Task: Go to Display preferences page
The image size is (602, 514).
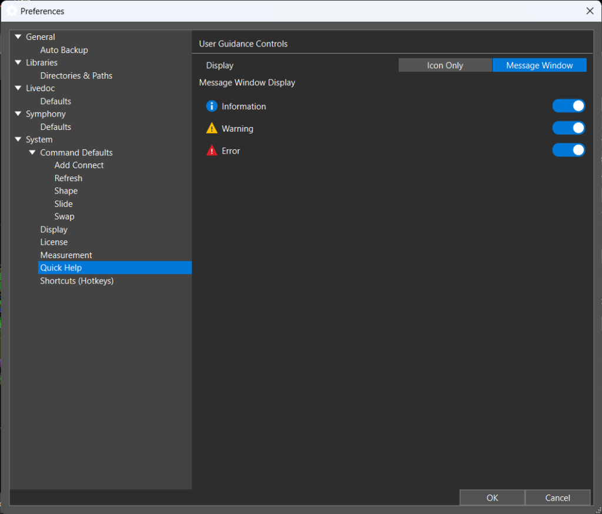Action: coord(53,229)
